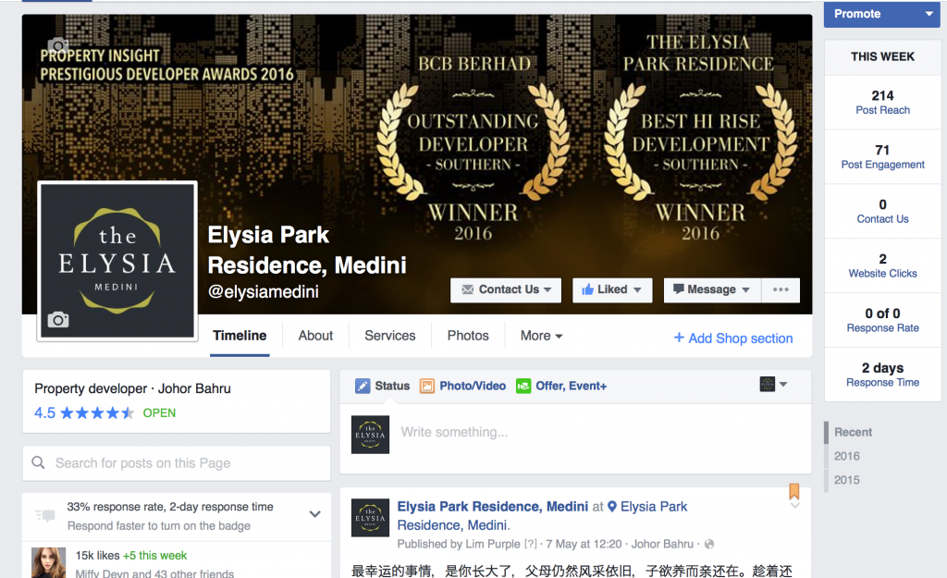Jump to 2015 in the timeline
The height and width of the screenshot is (578, 947).
click(847, 480)
